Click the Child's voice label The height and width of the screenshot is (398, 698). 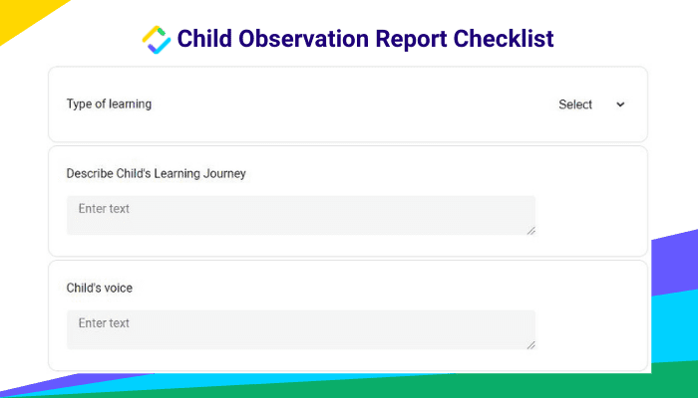pyautogui.click(x=100, y=288)
